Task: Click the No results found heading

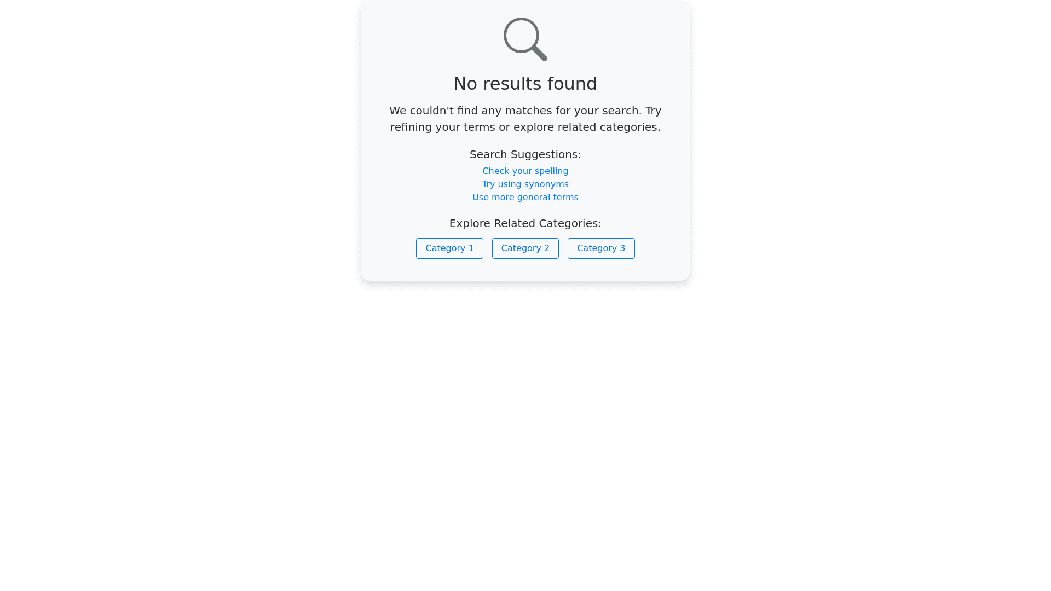Action: (525, 84)
